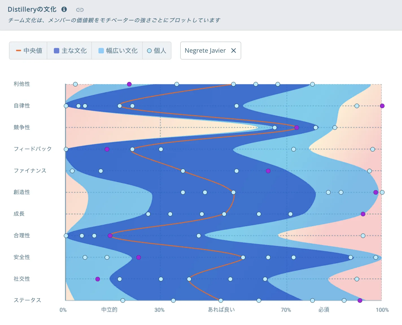Select the 創造性 row label
Screen dimensions: 402x325
click(x=22, y=192)
